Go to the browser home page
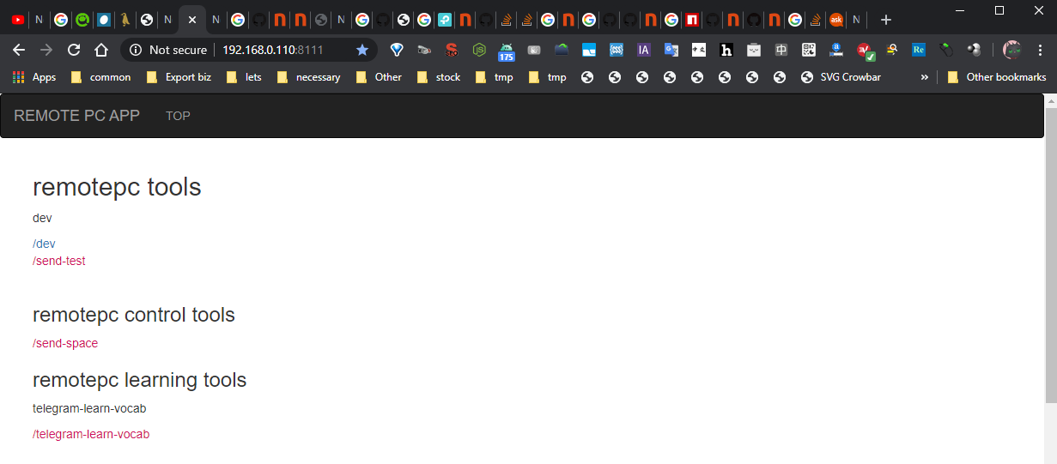The height and width of the screenshot is (464, 1057). (x=101, y=50)
